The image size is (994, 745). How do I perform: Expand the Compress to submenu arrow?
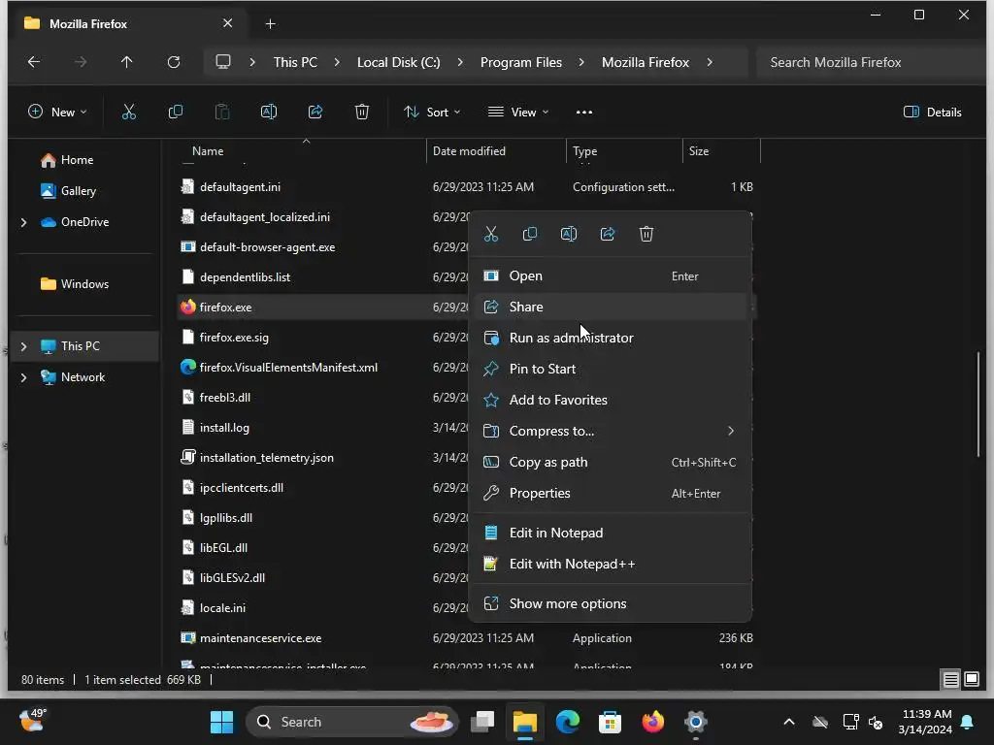731,431
